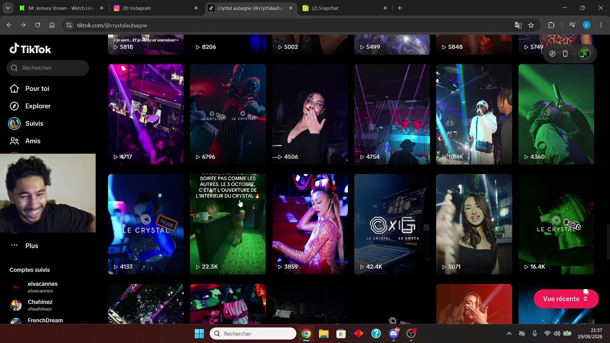Image resolution: width=610 pixels, height=343 pixels.
Task: Open the video with 42.4K views
Action: click(392, 224)
